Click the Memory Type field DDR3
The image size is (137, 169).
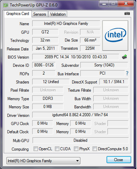48,98
